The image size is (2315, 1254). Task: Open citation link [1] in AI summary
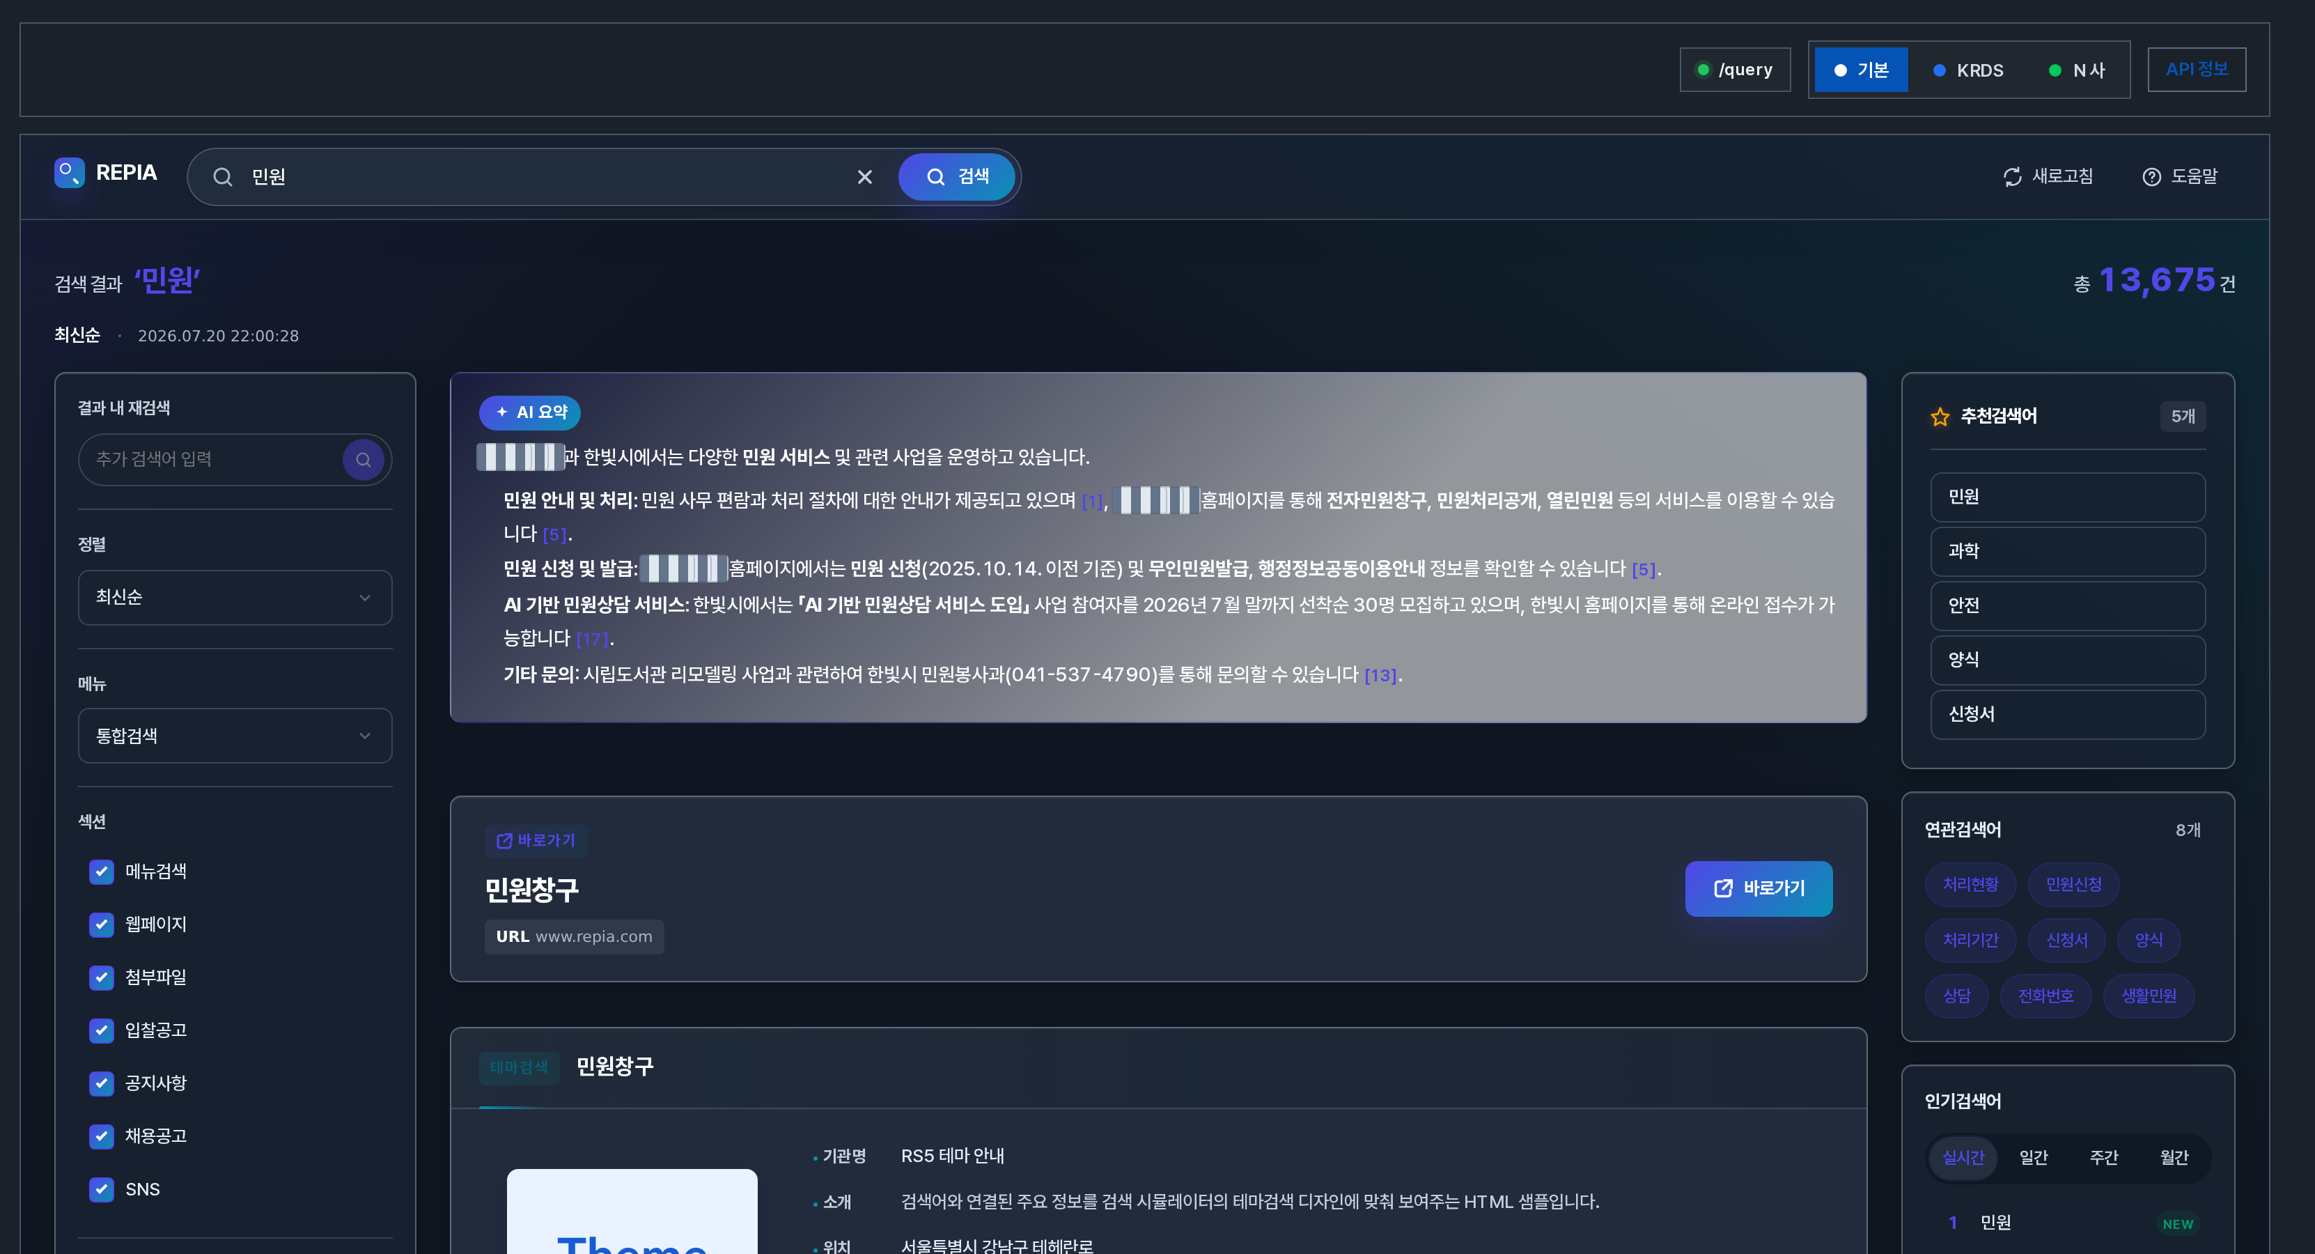[1092, 502]
